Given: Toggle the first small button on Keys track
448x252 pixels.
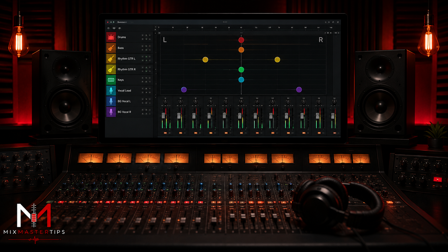Looking at the screenshot, I should coord(143,78).
